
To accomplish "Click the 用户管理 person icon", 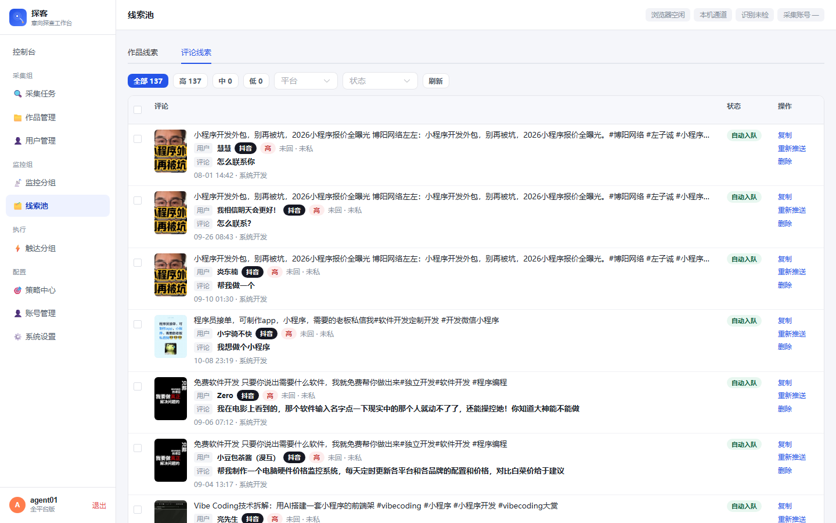I will pos(17,141).
